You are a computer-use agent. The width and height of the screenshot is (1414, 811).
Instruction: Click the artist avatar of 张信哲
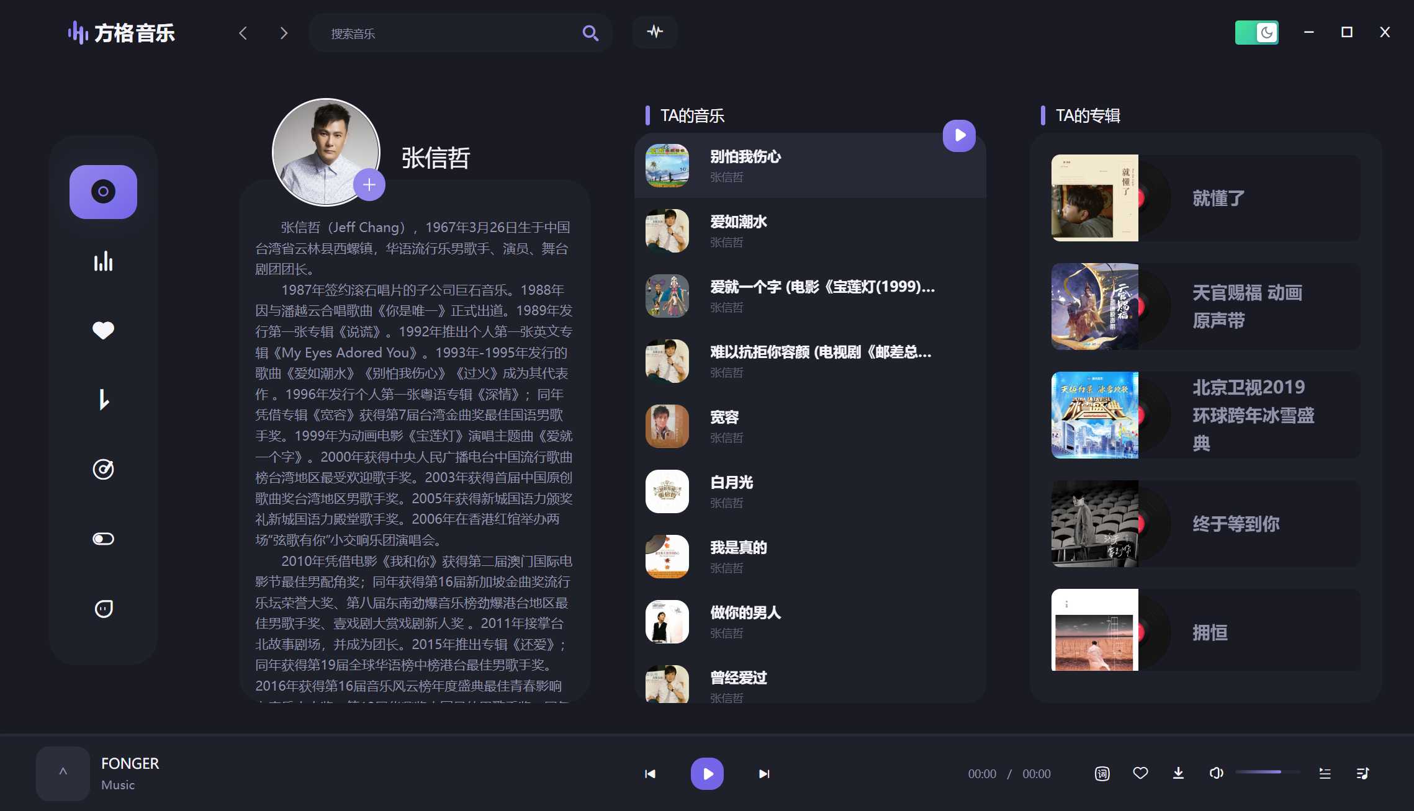click(326, 152)
